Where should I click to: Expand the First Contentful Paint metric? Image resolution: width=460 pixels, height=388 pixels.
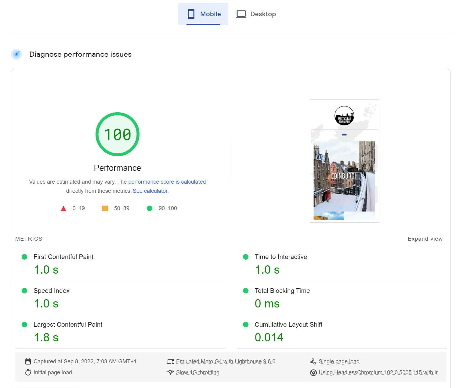[63, 257]
